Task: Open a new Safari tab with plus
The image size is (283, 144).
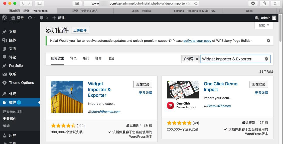Action: [279, 11]
